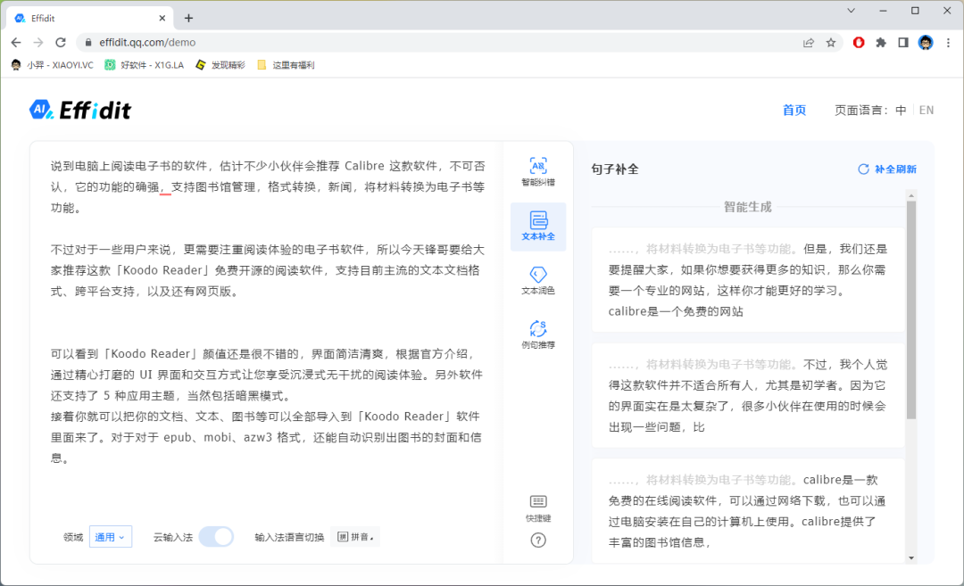Switch input language with 拼音 button
The height and width of the screenshot is (586, 964).
(x=354, y=537)
